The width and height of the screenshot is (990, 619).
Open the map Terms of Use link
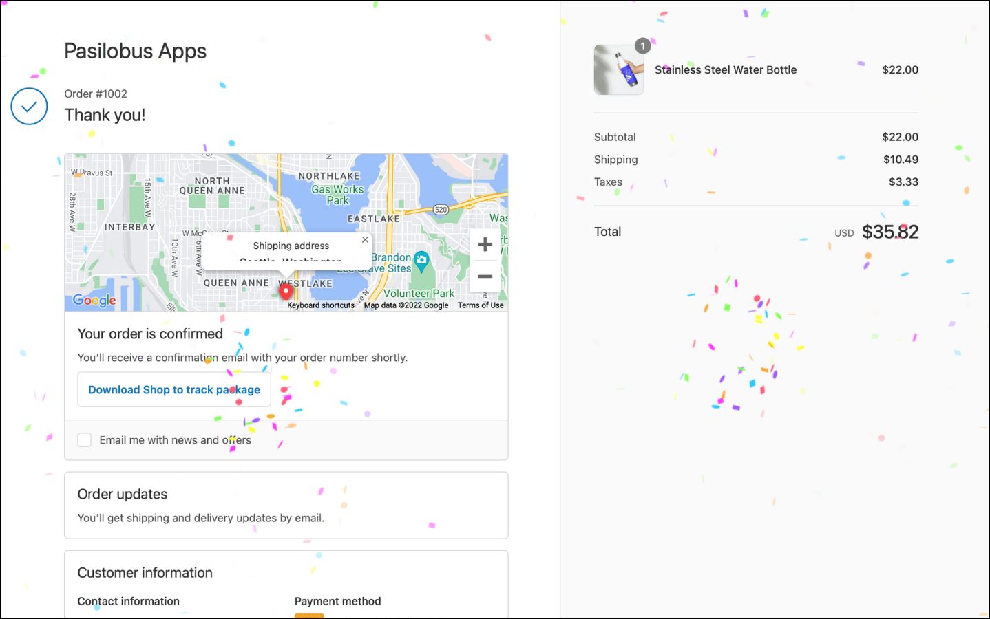pyautogui.click(x=481, y=305)
